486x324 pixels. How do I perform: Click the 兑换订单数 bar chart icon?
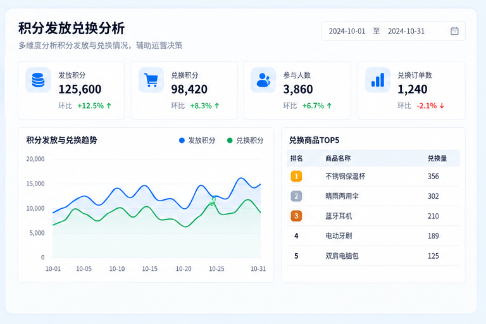click(378, 80)
